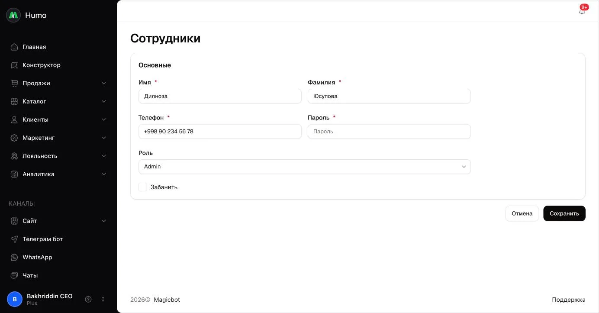Click the Лояльность icon in sidebar

(14, 156)
